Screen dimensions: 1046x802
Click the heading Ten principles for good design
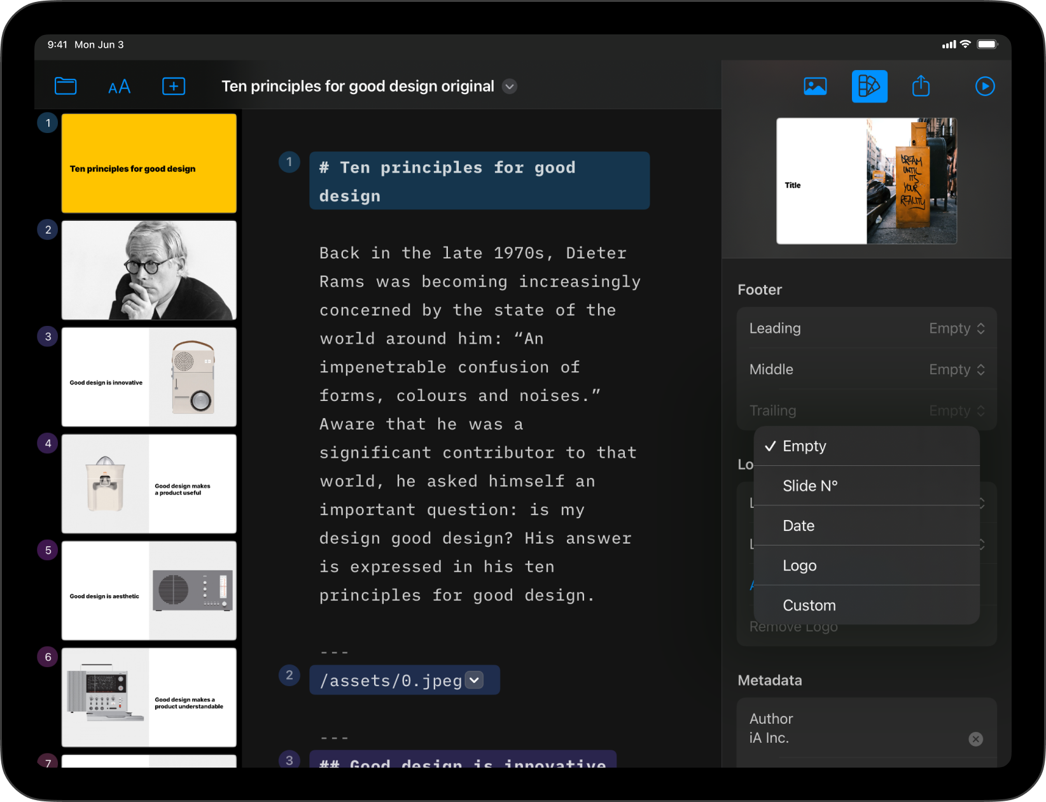point(479,181)
